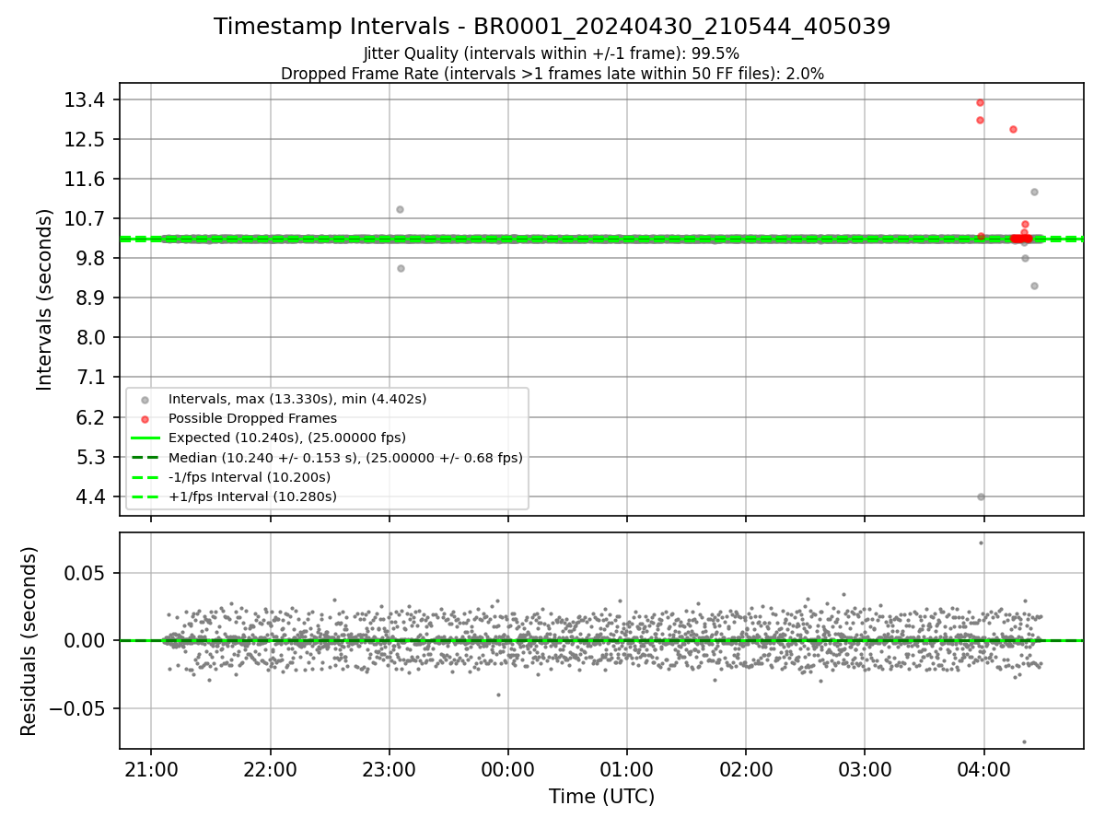Screen dimensions: 1105x829
Task: Click the plot title 'Timestamp Intervals - BR0001_20240430_210544_405039'
Action: pos(552,27)
